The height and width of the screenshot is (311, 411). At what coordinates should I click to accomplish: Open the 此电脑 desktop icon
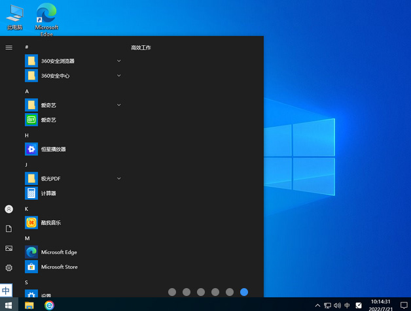14,16
